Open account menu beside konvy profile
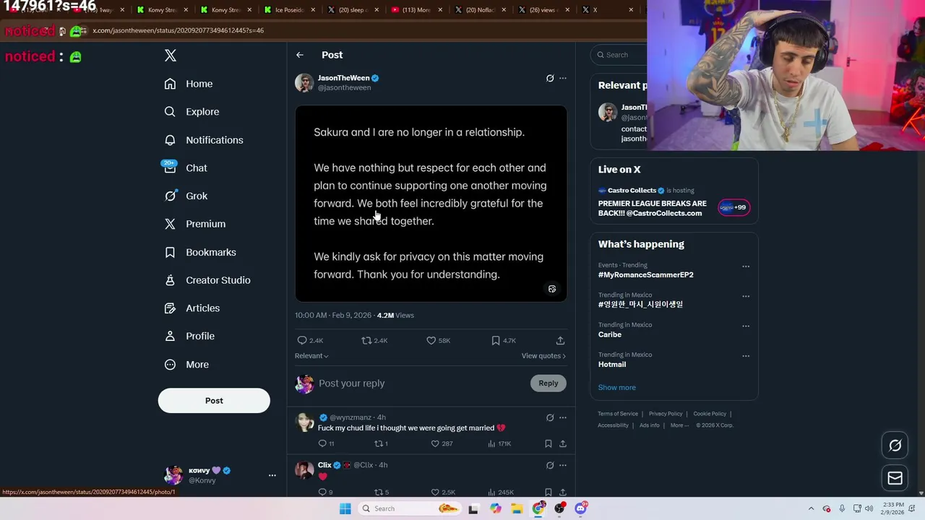Image resolution: width=925 pixels, height=520 pixels. 272,475
